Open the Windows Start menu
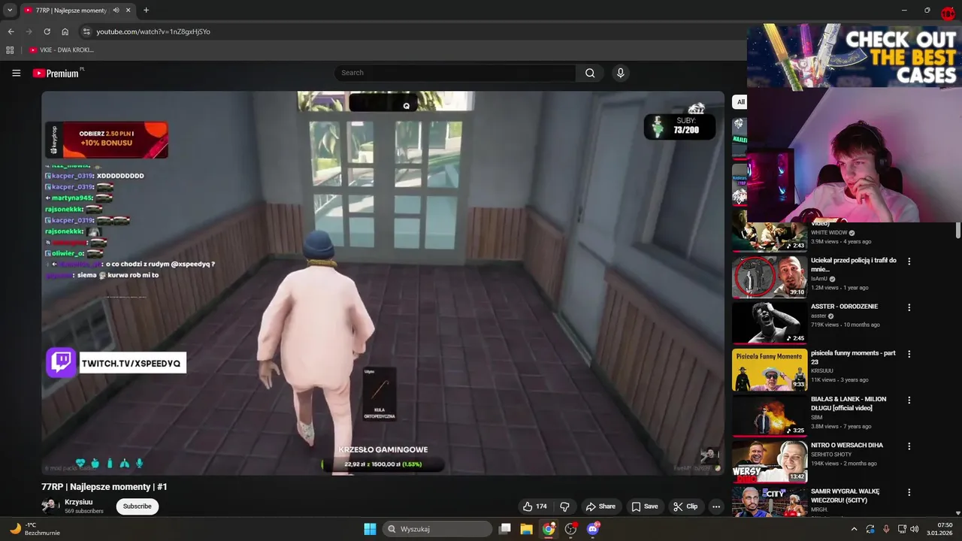This screenshot has height=541, width=962. [370, 529]
